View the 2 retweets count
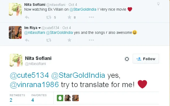Screen dimensions: 170x106 (11, 100)
